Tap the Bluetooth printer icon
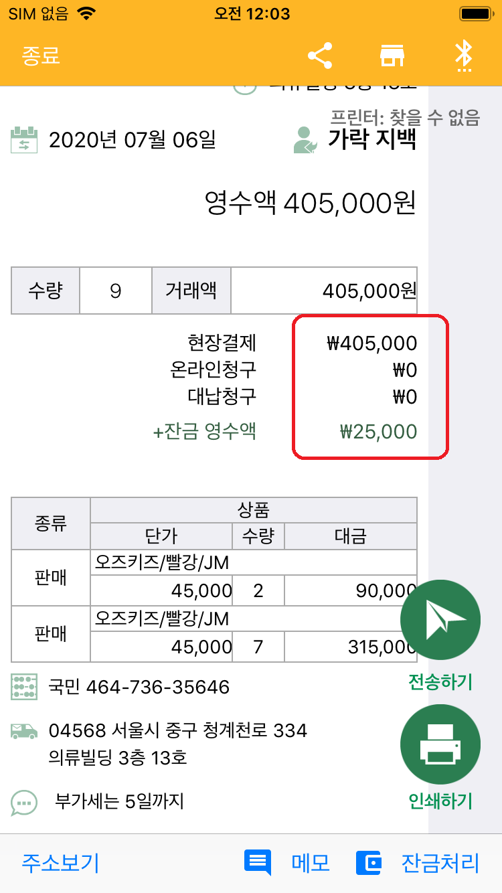The image size is (502, 893). coord(463,56)
